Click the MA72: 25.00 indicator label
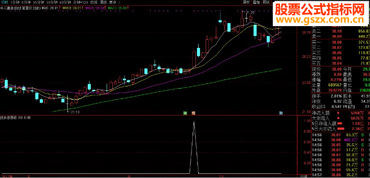Image resolution: width=370 pixels, height=178 pixels. pos(118,8)
